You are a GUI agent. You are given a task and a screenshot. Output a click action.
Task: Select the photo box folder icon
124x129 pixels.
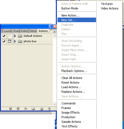[20, 41]
